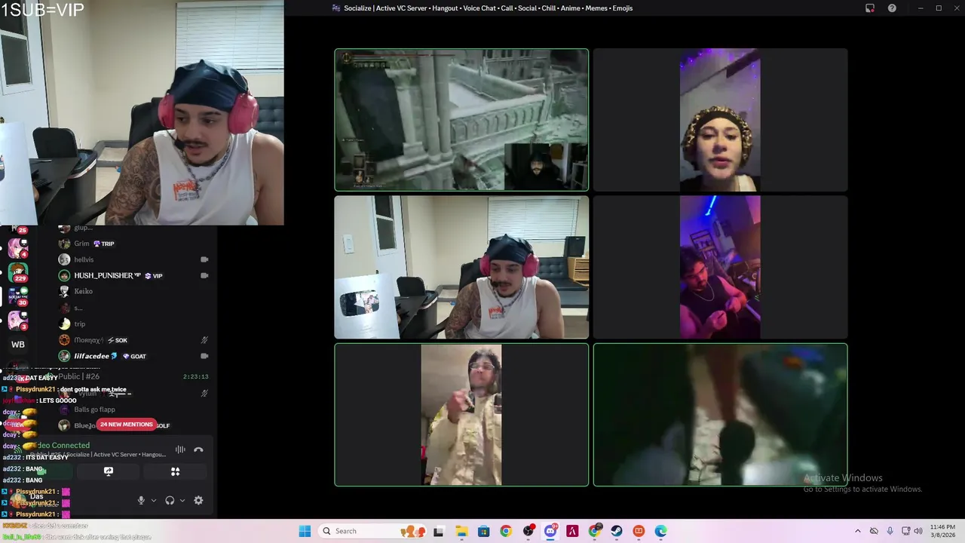Viewport: 965px width, 543px height.
Task: Expand the headphone output options arrow
Action: (x=182, y=500)
